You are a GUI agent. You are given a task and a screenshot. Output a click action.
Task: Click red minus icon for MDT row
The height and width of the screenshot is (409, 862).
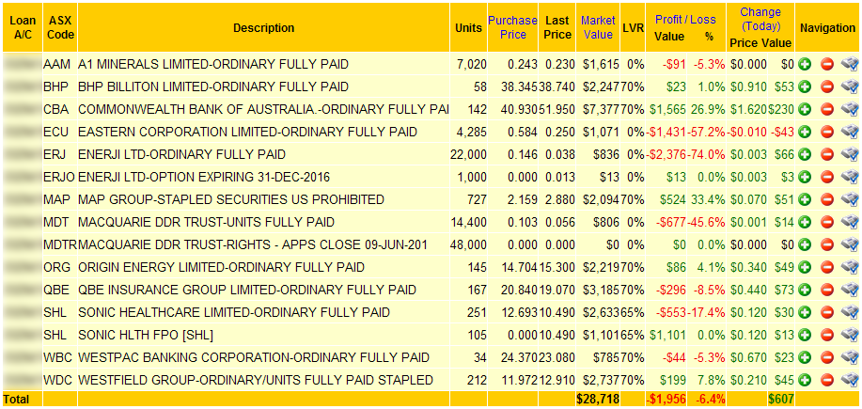827,223
